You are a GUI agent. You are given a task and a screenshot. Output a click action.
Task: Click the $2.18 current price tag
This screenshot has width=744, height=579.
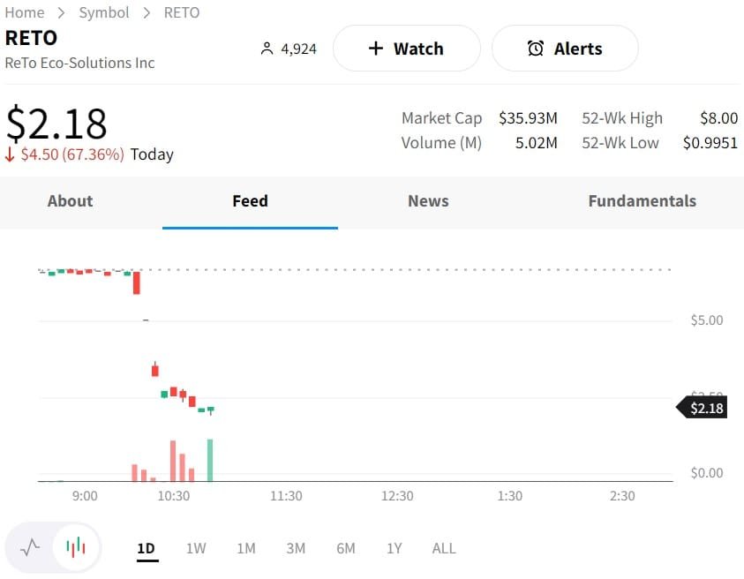pos(705,408)
